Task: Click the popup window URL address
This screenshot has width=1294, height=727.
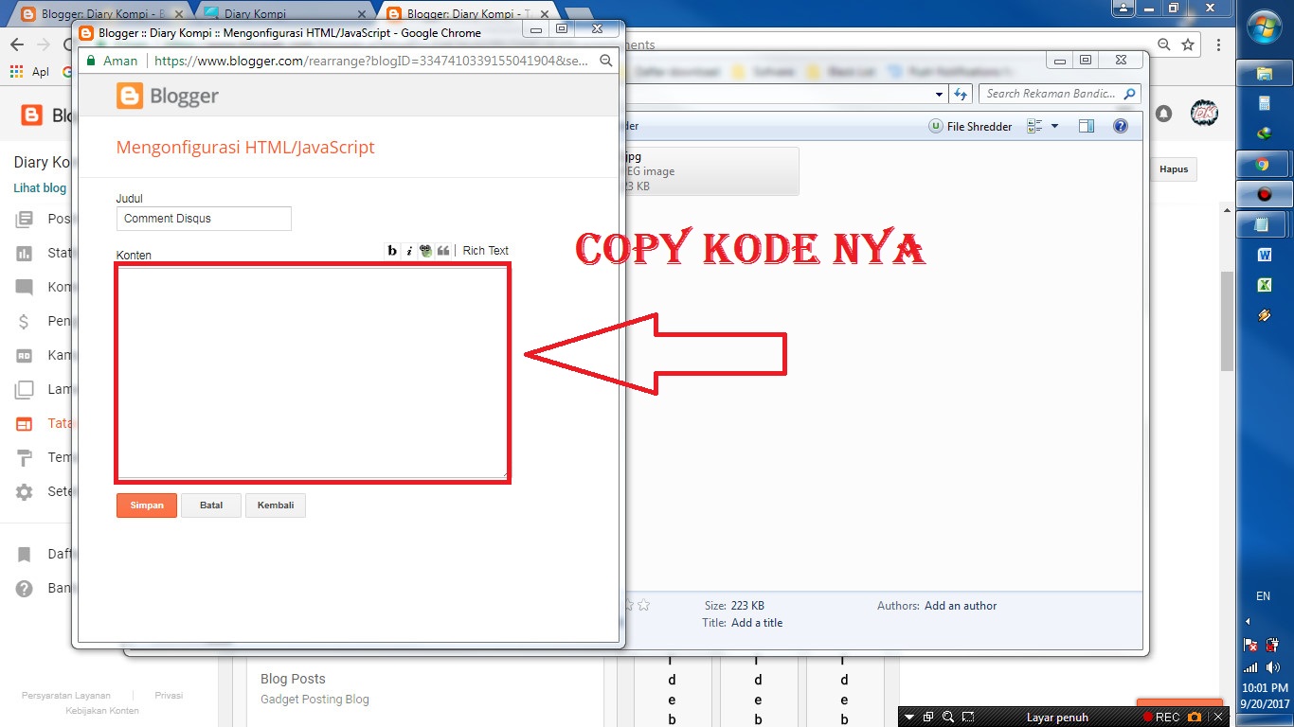Action: [x=371, y=61]
